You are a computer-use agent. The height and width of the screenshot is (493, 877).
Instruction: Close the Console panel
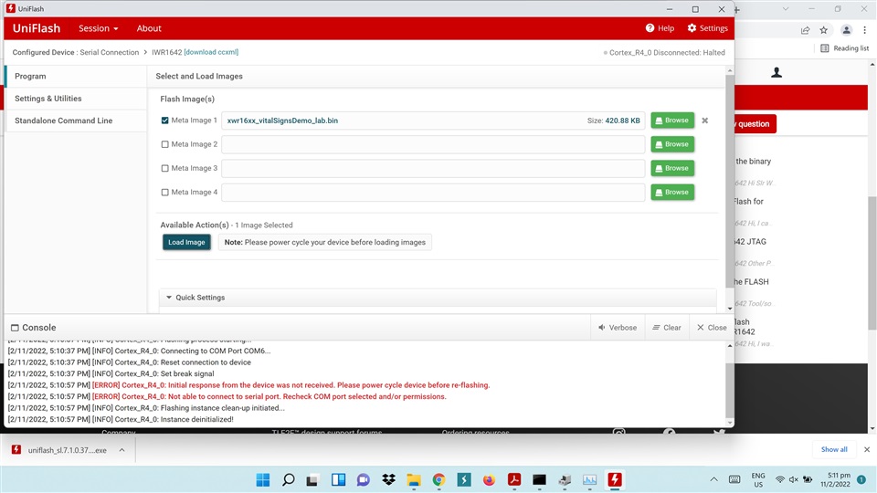click(712, 328)
